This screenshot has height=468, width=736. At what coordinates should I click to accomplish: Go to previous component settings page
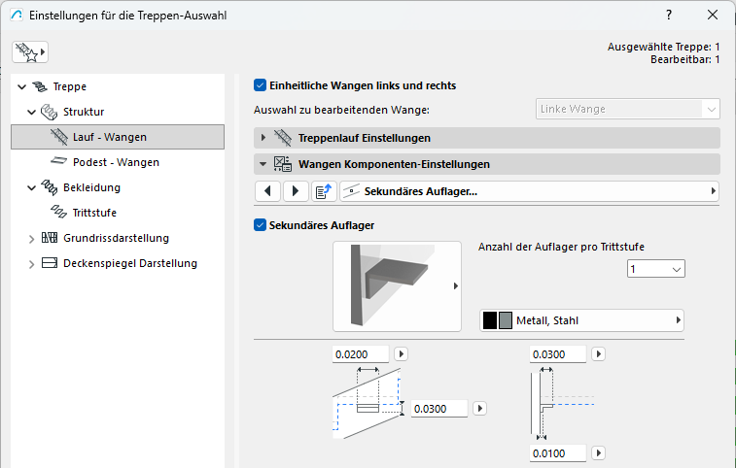267,192
